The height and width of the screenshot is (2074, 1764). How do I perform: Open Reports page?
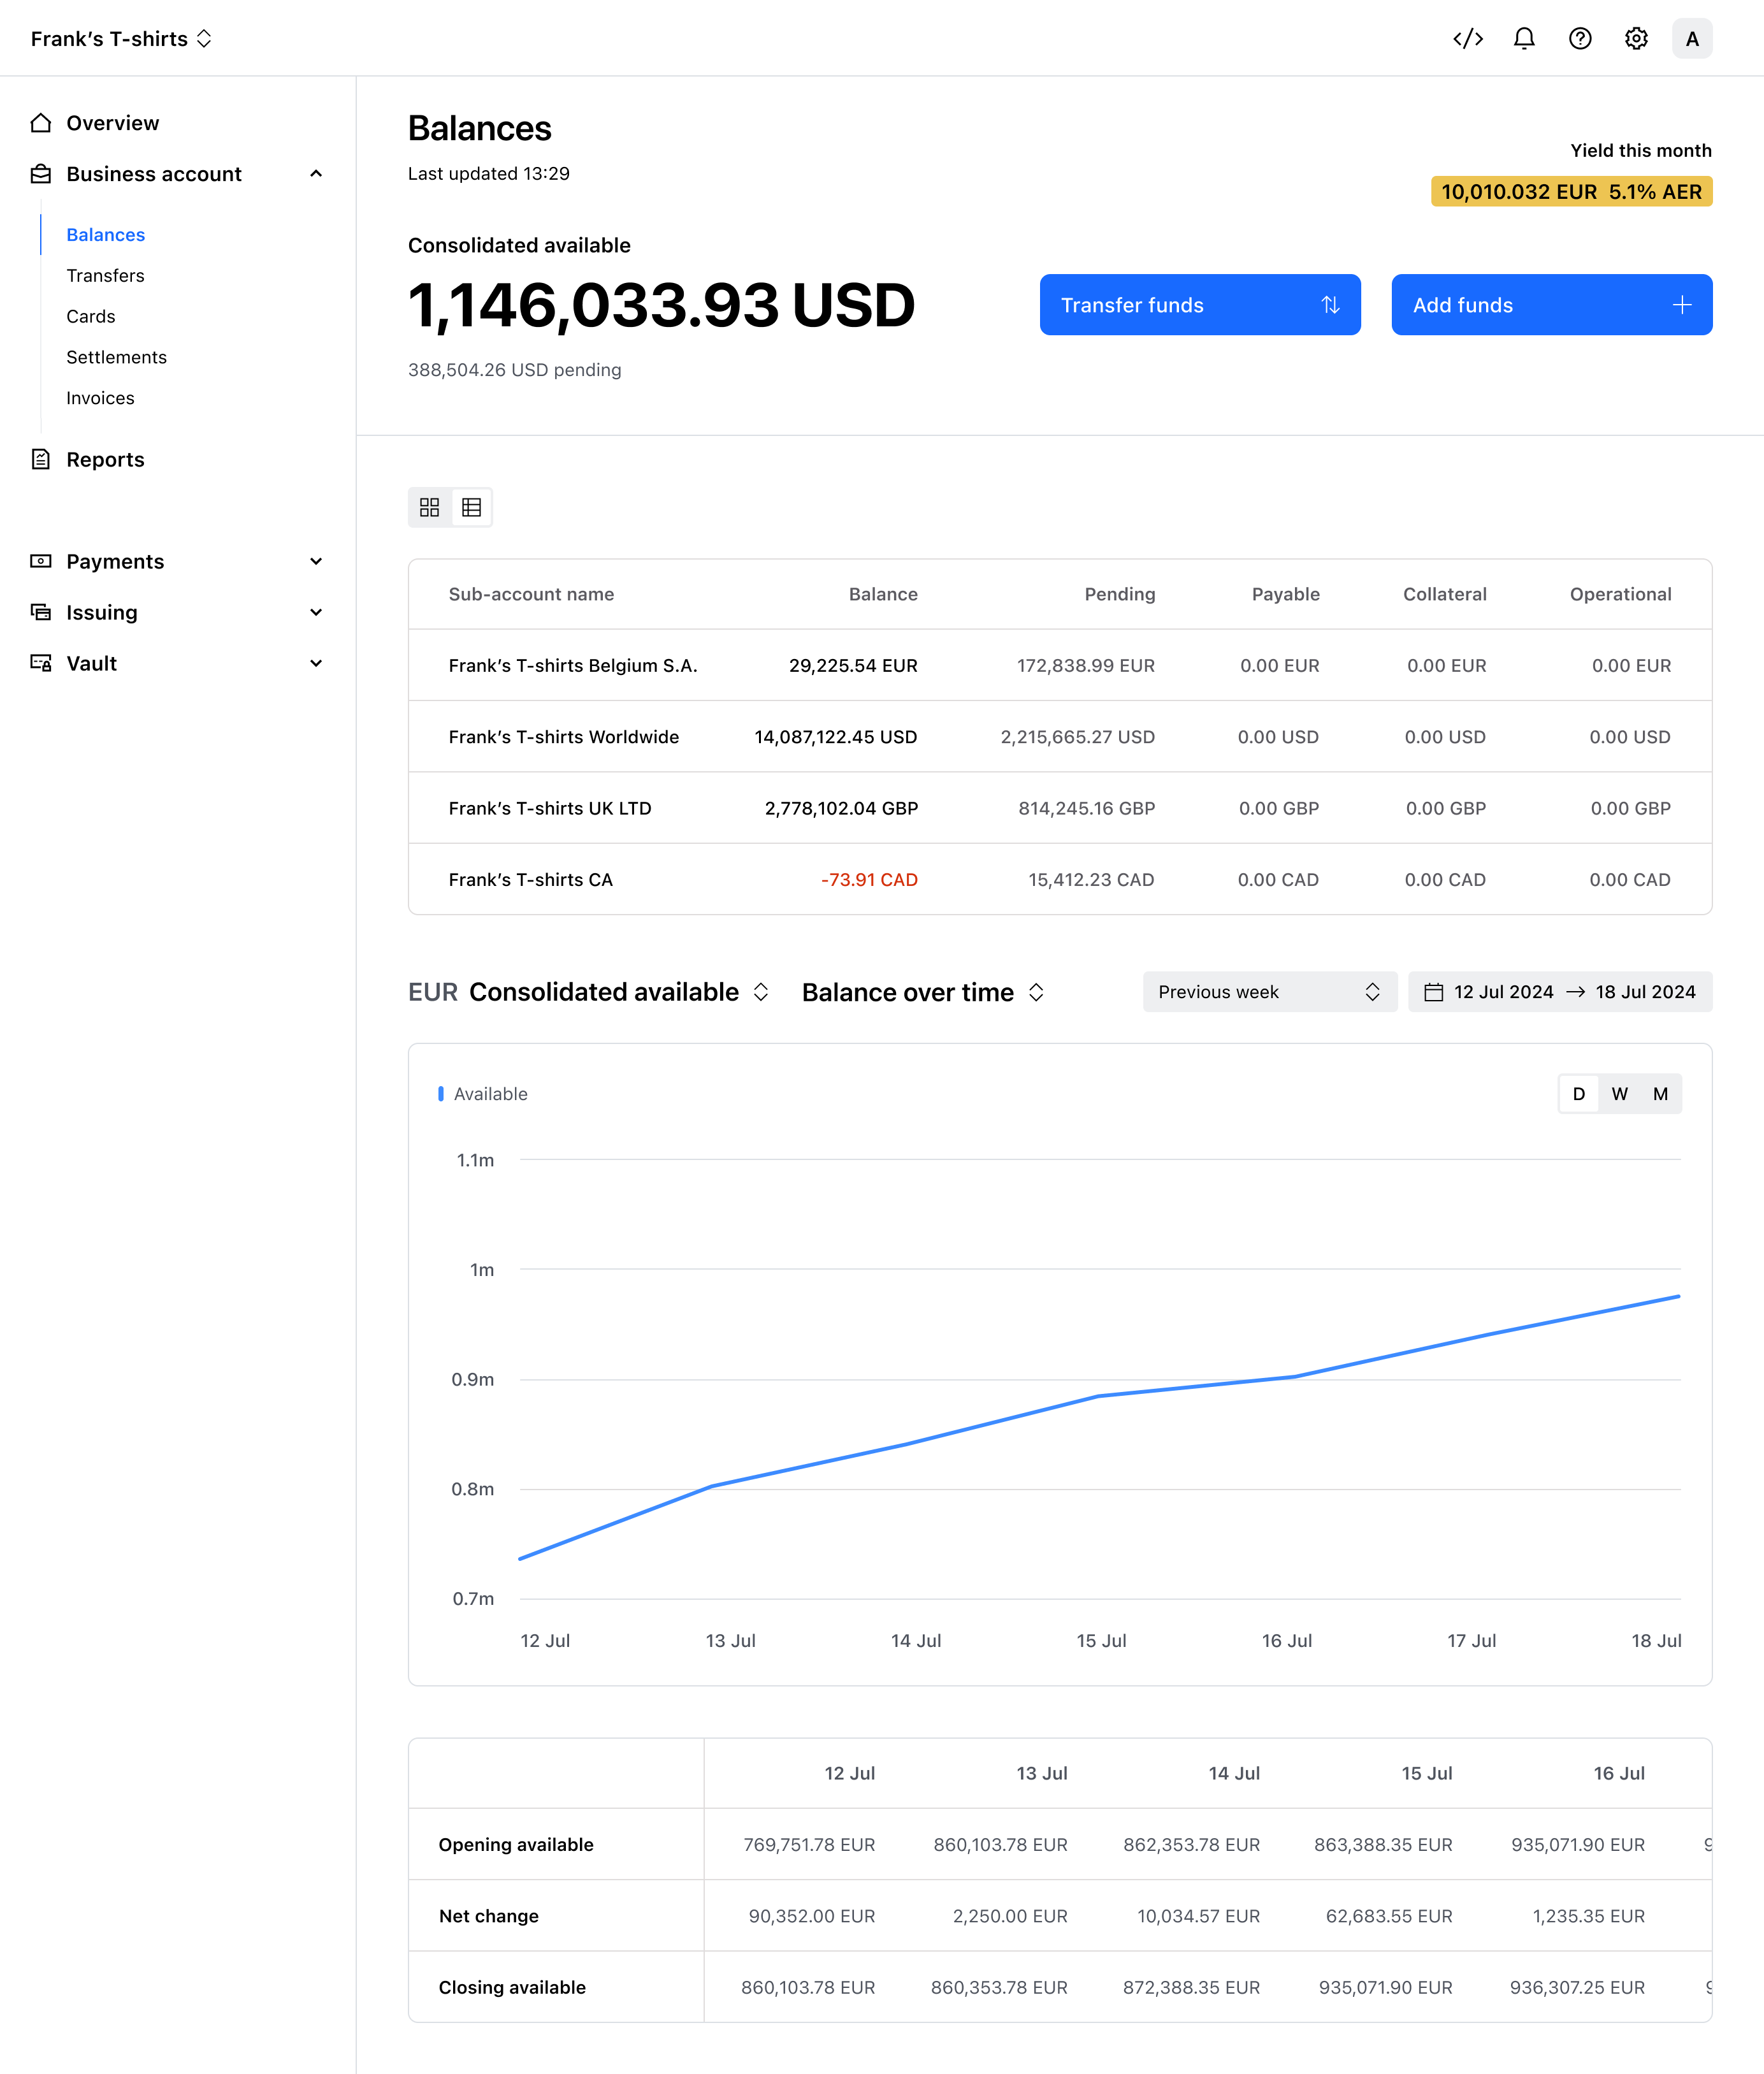point(105,459)
